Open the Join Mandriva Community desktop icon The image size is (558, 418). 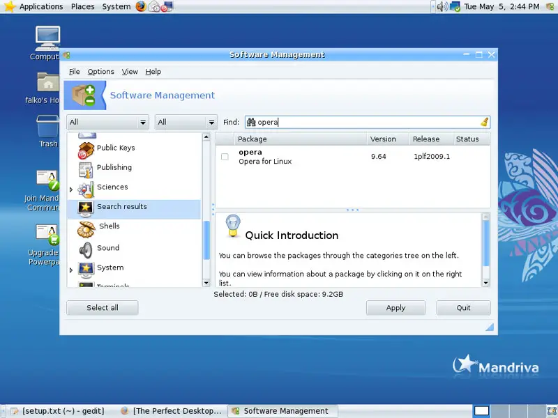pos(47,180)
